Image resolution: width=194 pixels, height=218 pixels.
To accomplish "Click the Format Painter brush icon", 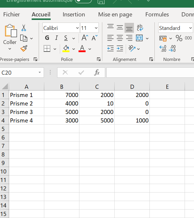I will 24,48.
